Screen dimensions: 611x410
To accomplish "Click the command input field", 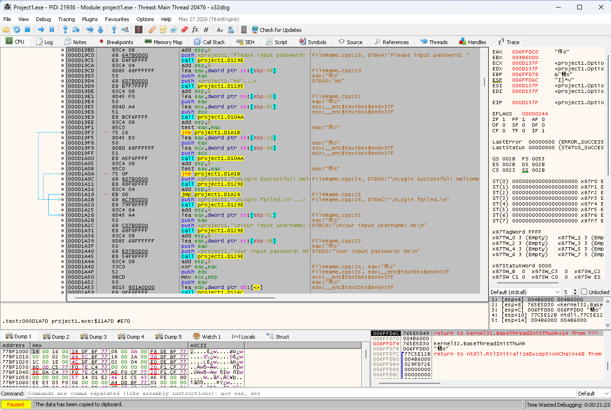I will [301, 394].
